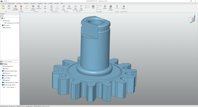The width and height of the screenshot is (198, 107).
Task: Open the Edit / View ribbon tab
Action: (x=12, y=3)
